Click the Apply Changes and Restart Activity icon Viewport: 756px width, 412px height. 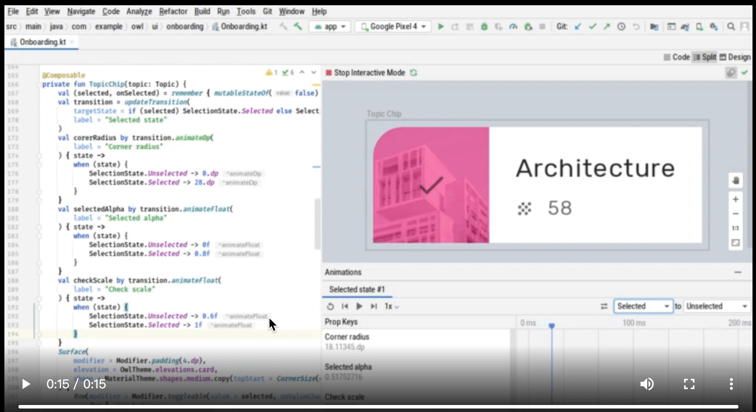455,27
